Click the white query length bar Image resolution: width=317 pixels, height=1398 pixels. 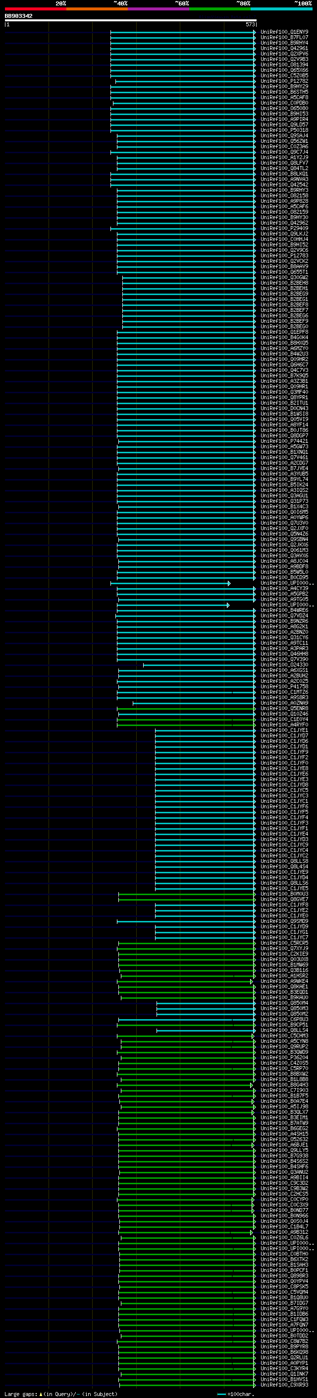click(x=130, y=21)
